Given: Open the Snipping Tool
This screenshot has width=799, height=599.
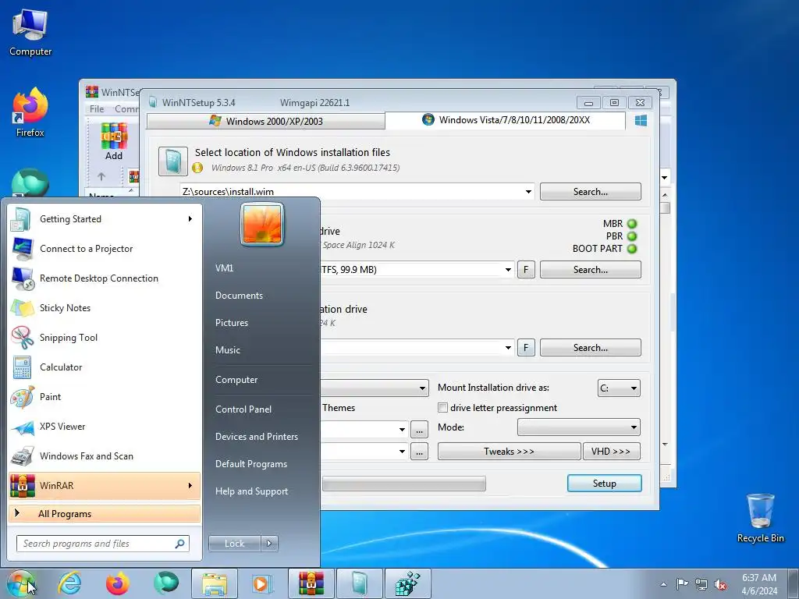Looking at the screenshot, I should click(105, 337).
